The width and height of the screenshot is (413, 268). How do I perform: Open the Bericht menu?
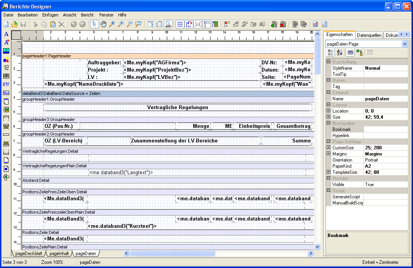87,15
